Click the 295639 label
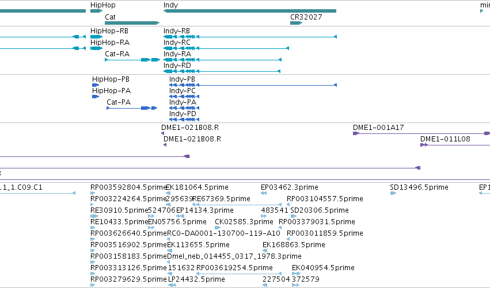This screenshot has width=490, height=288. tap(180, 199)
